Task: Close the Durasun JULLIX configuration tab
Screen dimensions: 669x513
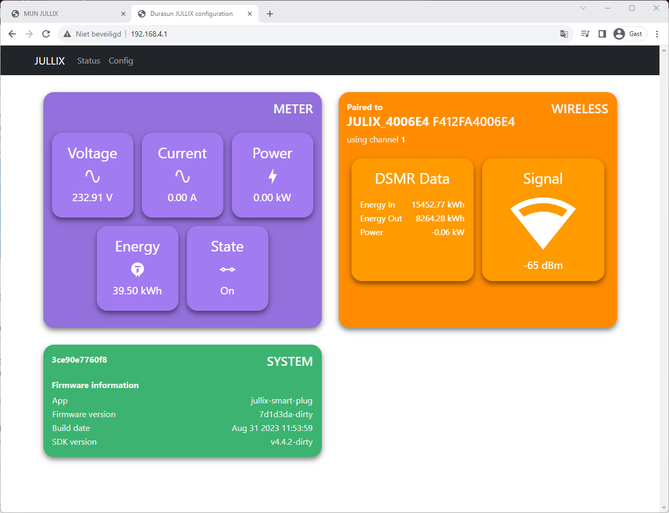Action: coord(250,14)
